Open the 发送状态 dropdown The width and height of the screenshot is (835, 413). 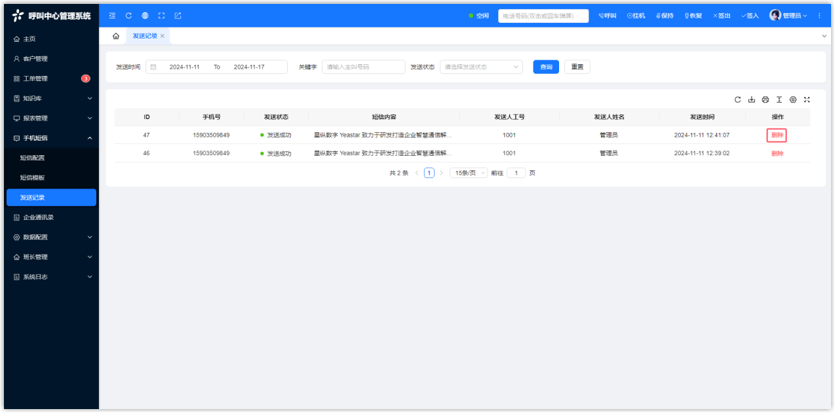tap(481, 67)
